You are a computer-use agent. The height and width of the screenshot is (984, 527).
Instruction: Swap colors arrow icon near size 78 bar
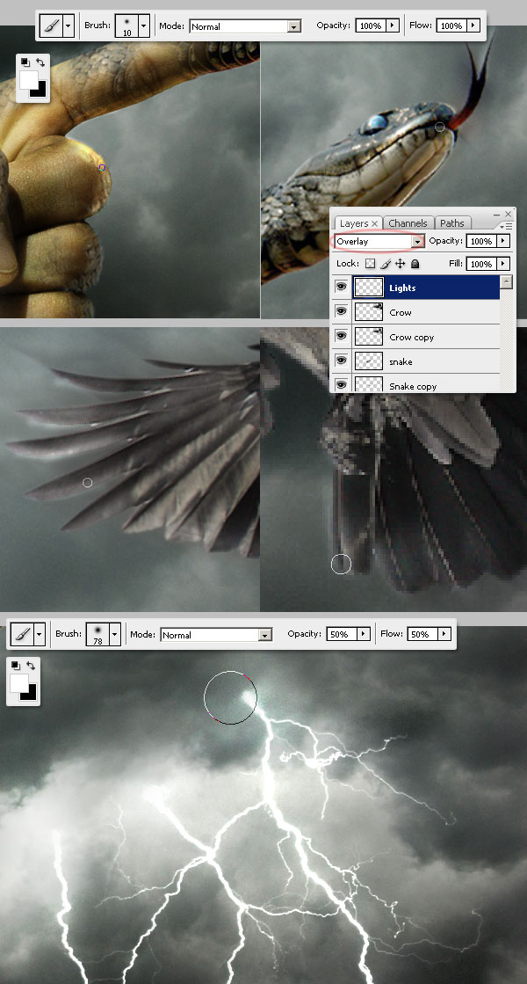31,665
